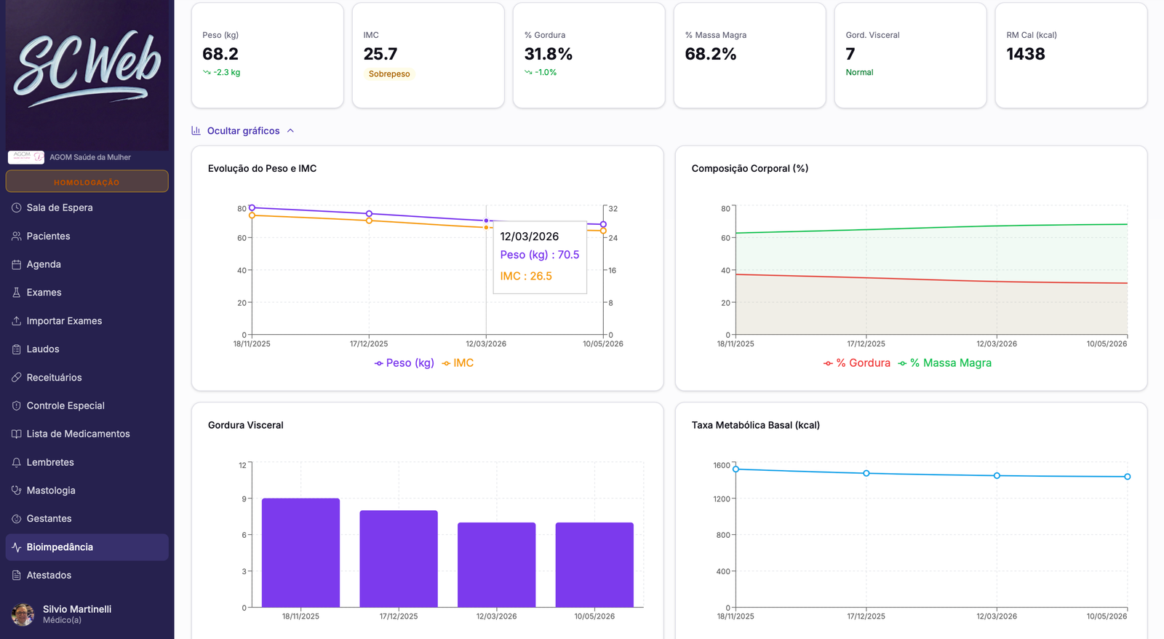Screen dimensions: 1164x639
Task: Click the Receituários pill icon
Action: tap(16, 378)
